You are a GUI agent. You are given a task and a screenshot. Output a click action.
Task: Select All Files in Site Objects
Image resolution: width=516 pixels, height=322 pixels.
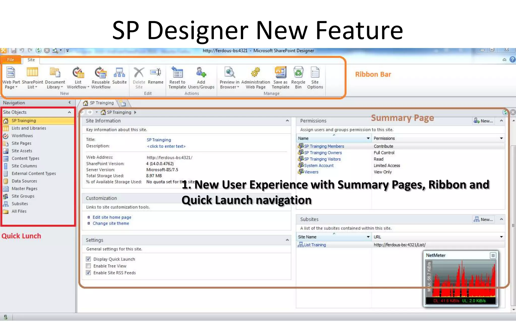[x=19, y=211]
